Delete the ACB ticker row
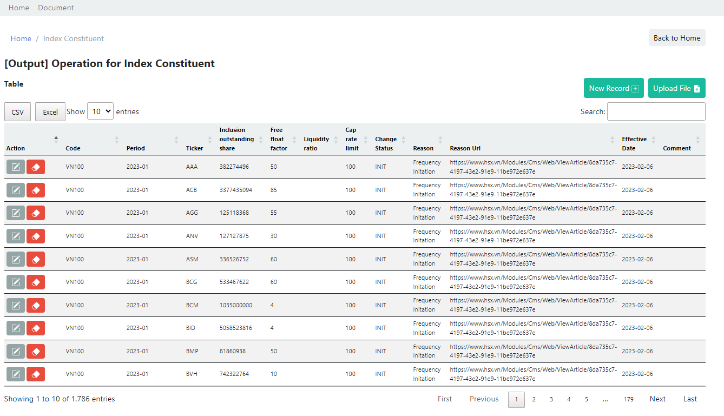Viewport: 724px width, 416px height. pyautogui.click(x=36, y=190)
